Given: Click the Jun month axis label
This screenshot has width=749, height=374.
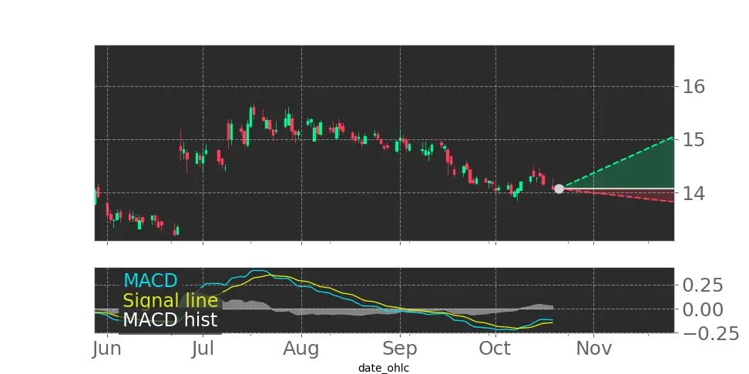Looking at the screenshot, I should tap(107, 349).
